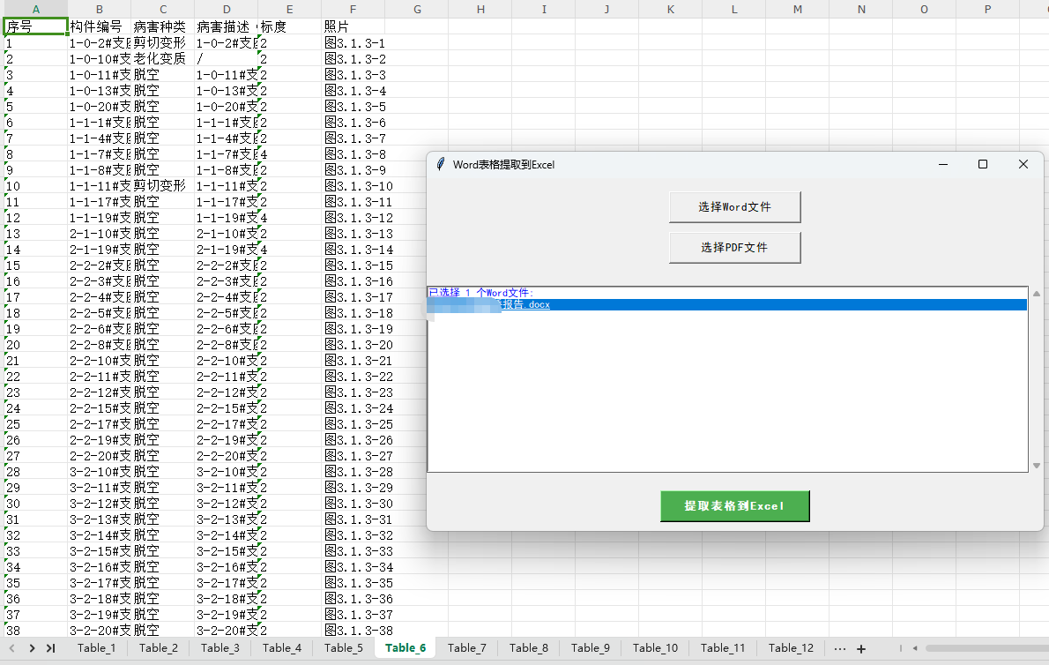Click the horizontal scrollbar beside sheet tabs
Screen dimensions: 1049x665
978,648
